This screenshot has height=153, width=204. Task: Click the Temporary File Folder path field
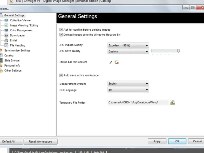click(x=138, y=103)
